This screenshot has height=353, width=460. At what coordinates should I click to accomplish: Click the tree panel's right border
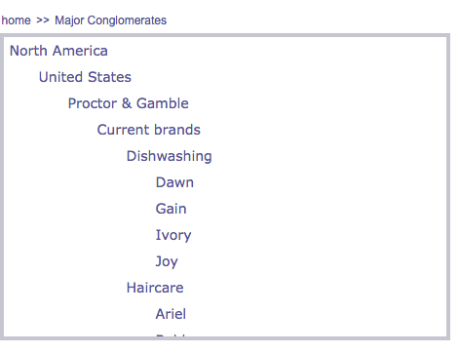pyautogui.click(x=448, y=187)
